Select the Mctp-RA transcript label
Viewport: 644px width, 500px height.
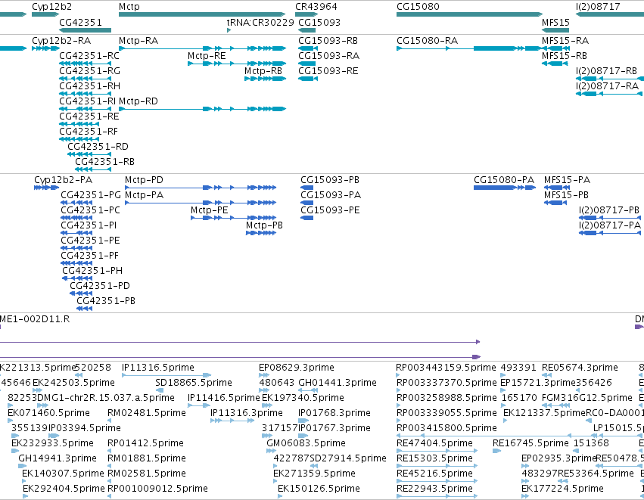138,41
